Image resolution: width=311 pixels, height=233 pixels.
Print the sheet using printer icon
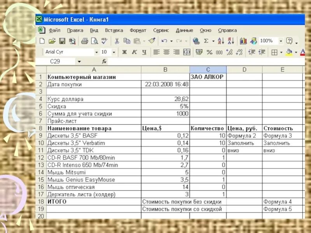pos(84,41)
